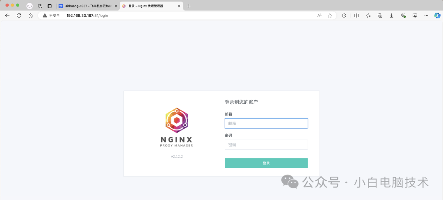Open the browser essentials heart icon
Screen dimensions: 443x200
[x=403, y=16]
